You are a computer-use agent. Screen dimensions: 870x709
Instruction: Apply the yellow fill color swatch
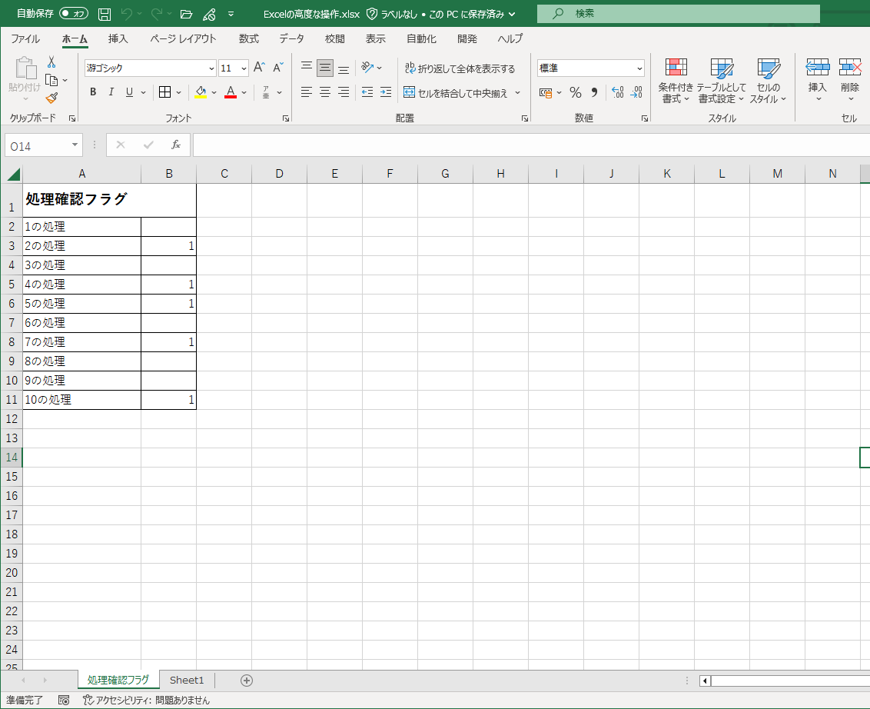(201, 92)
